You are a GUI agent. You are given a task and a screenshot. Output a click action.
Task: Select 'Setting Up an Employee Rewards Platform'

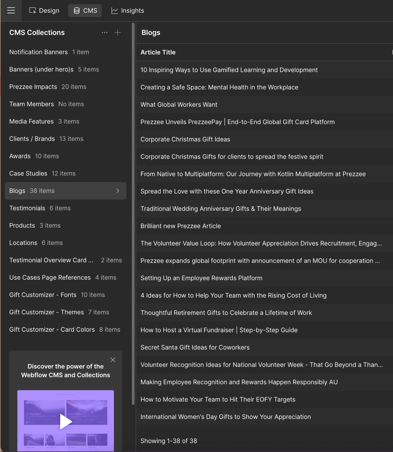tap(265, 278)
